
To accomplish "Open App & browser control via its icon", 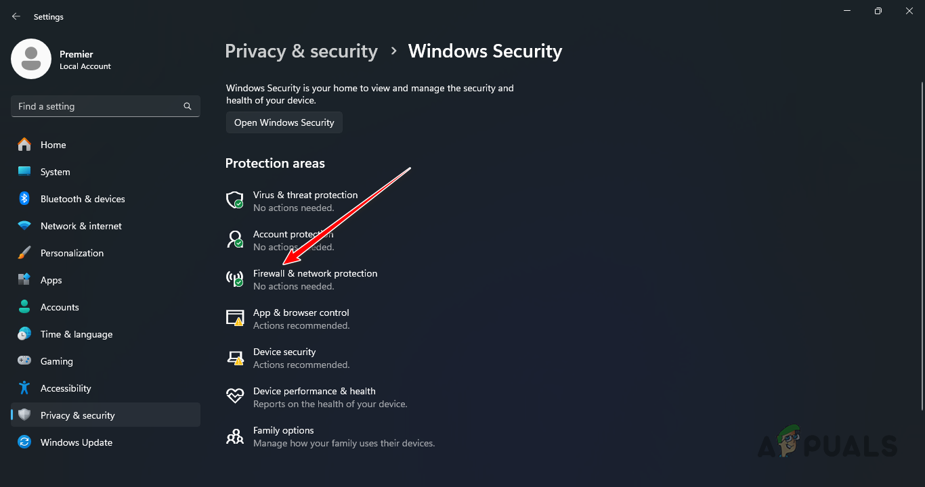I will point(234,318).
